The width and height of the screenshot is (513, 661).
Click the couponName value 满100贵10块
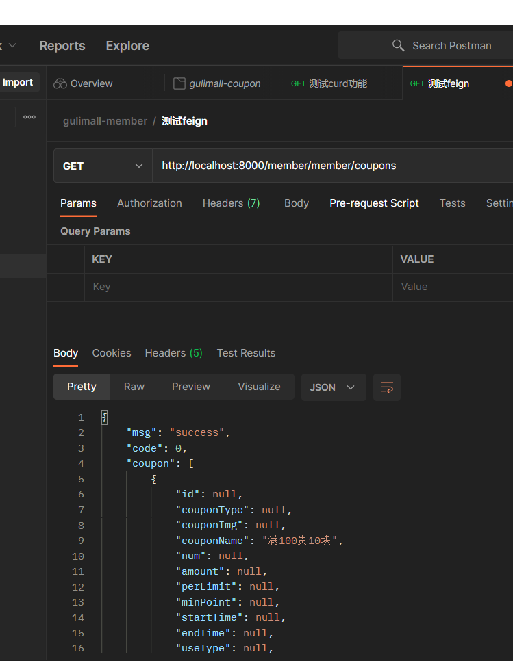click(x=299, y=541)
